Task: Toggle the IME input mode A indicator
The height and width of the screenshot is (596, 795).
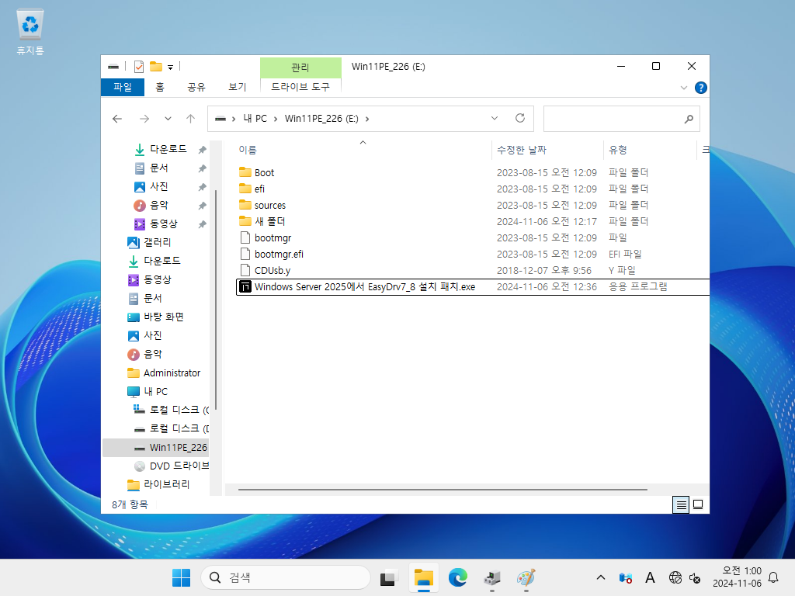Action: click(650, 577)
